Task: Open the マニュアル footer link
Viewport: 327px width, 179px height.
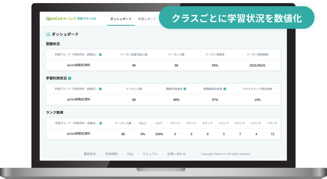Action: coord(150,154)
